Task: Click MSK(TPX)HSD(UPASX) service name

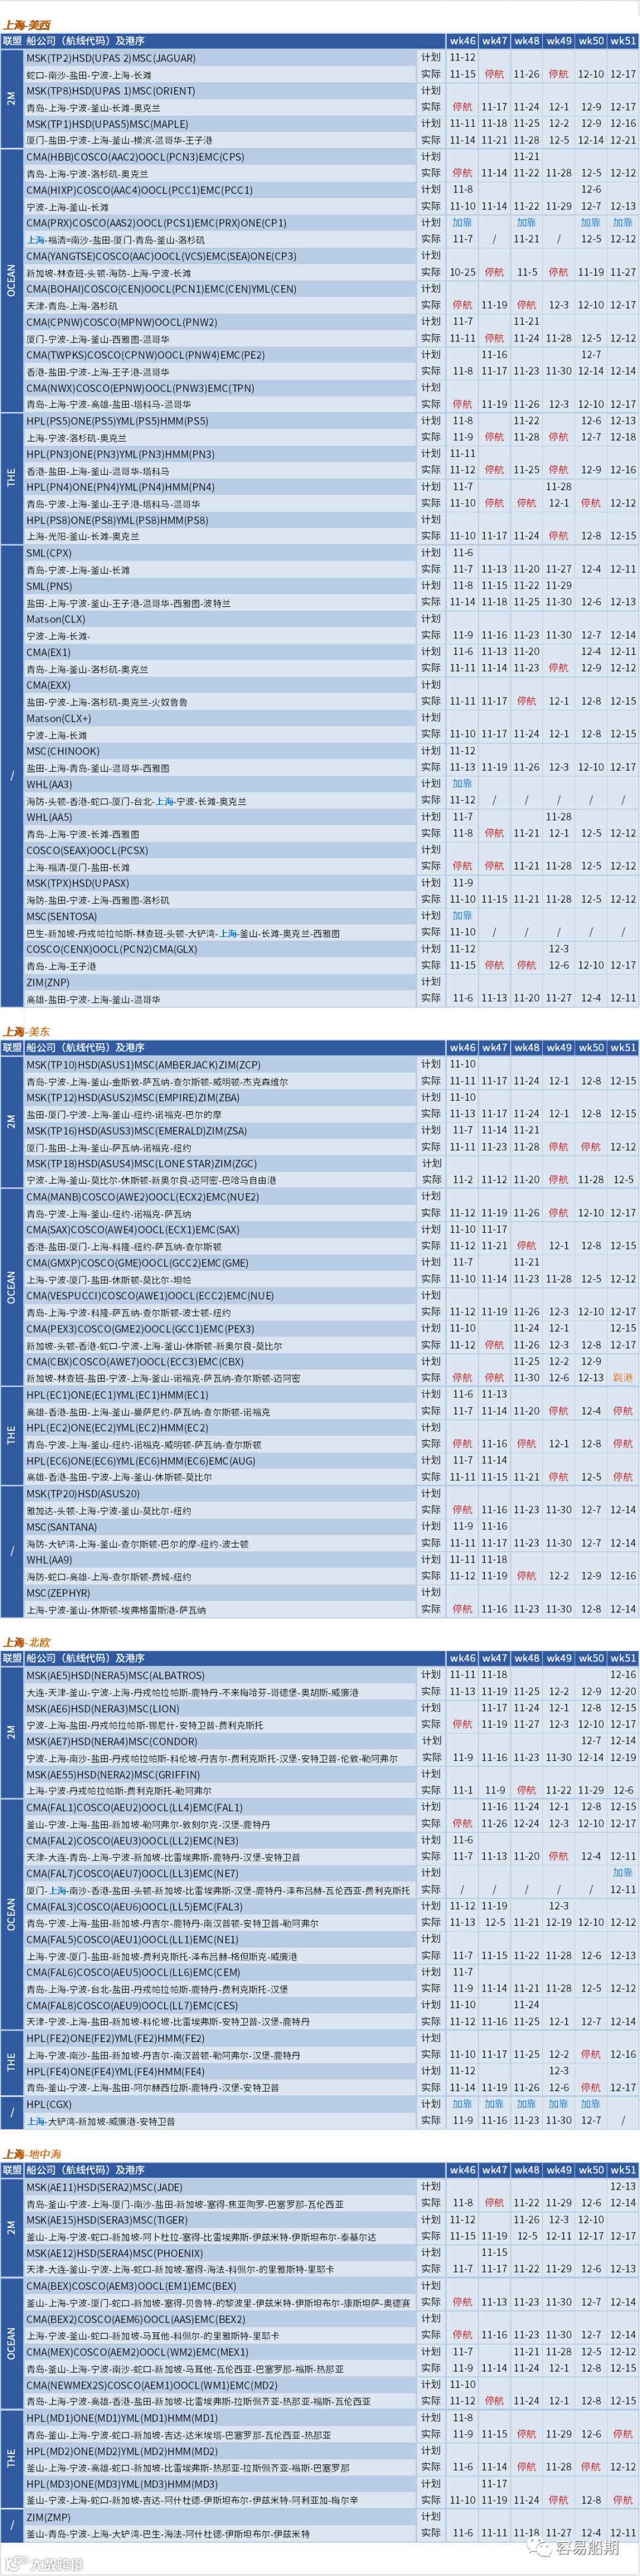Action: click(x=77, y=883)
